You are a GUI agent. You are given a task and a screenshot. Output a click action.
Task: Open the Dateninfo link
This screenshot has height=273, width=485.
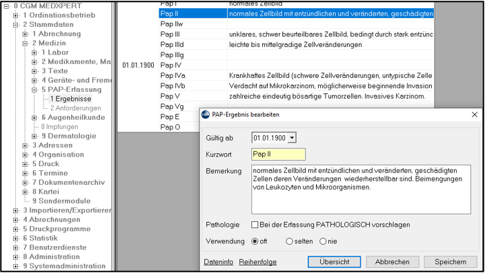[x=219, y=262]
